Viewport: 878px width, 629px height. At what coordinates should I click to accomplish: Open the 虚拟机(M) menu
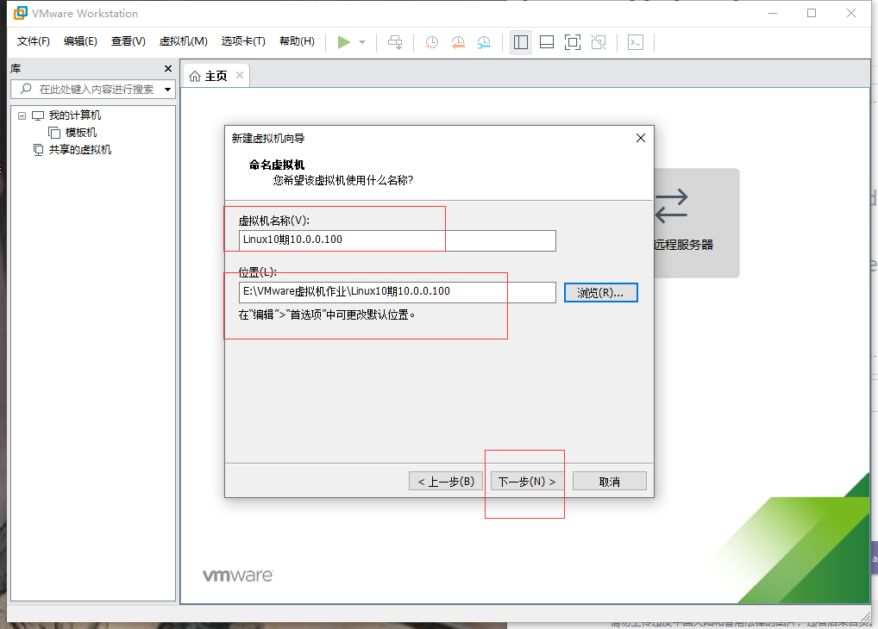point(183,40)
